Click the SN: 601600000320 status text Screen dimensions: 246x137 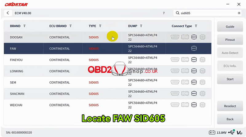[x=19, y=132]
